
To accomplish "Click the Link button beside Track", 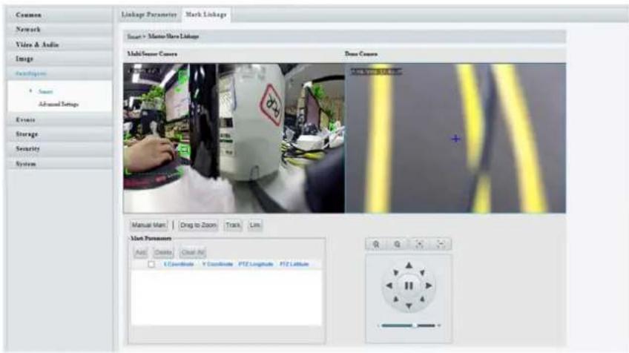I will (254, 225).
